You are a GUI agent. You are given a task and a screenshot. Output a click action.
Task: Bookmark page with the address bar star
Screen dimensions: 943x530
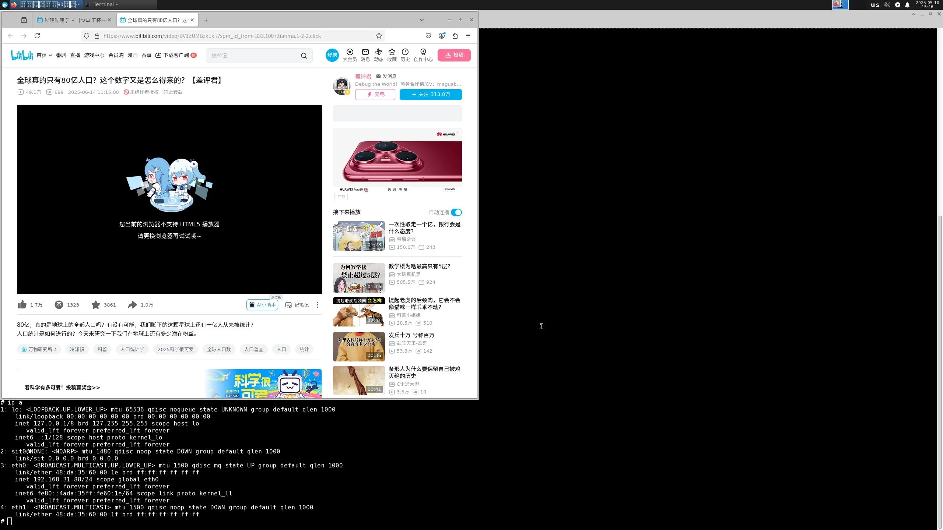(379, 36)
